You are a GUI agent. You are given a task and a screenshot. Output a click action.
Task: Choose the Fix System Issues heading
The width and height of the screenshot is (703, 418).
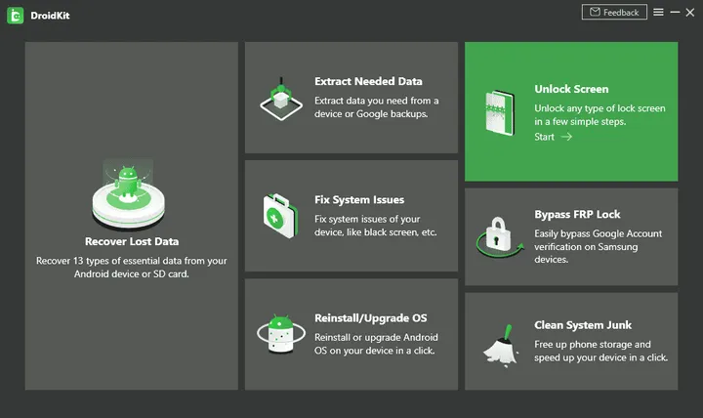tap(359, 199)
